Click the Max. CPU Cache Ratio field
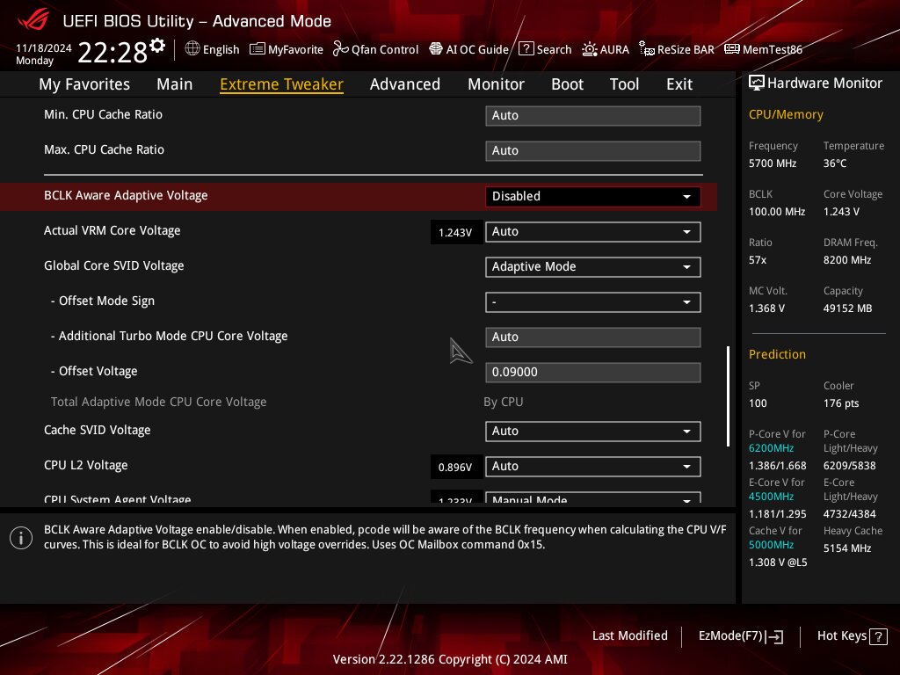 [593, 150]
